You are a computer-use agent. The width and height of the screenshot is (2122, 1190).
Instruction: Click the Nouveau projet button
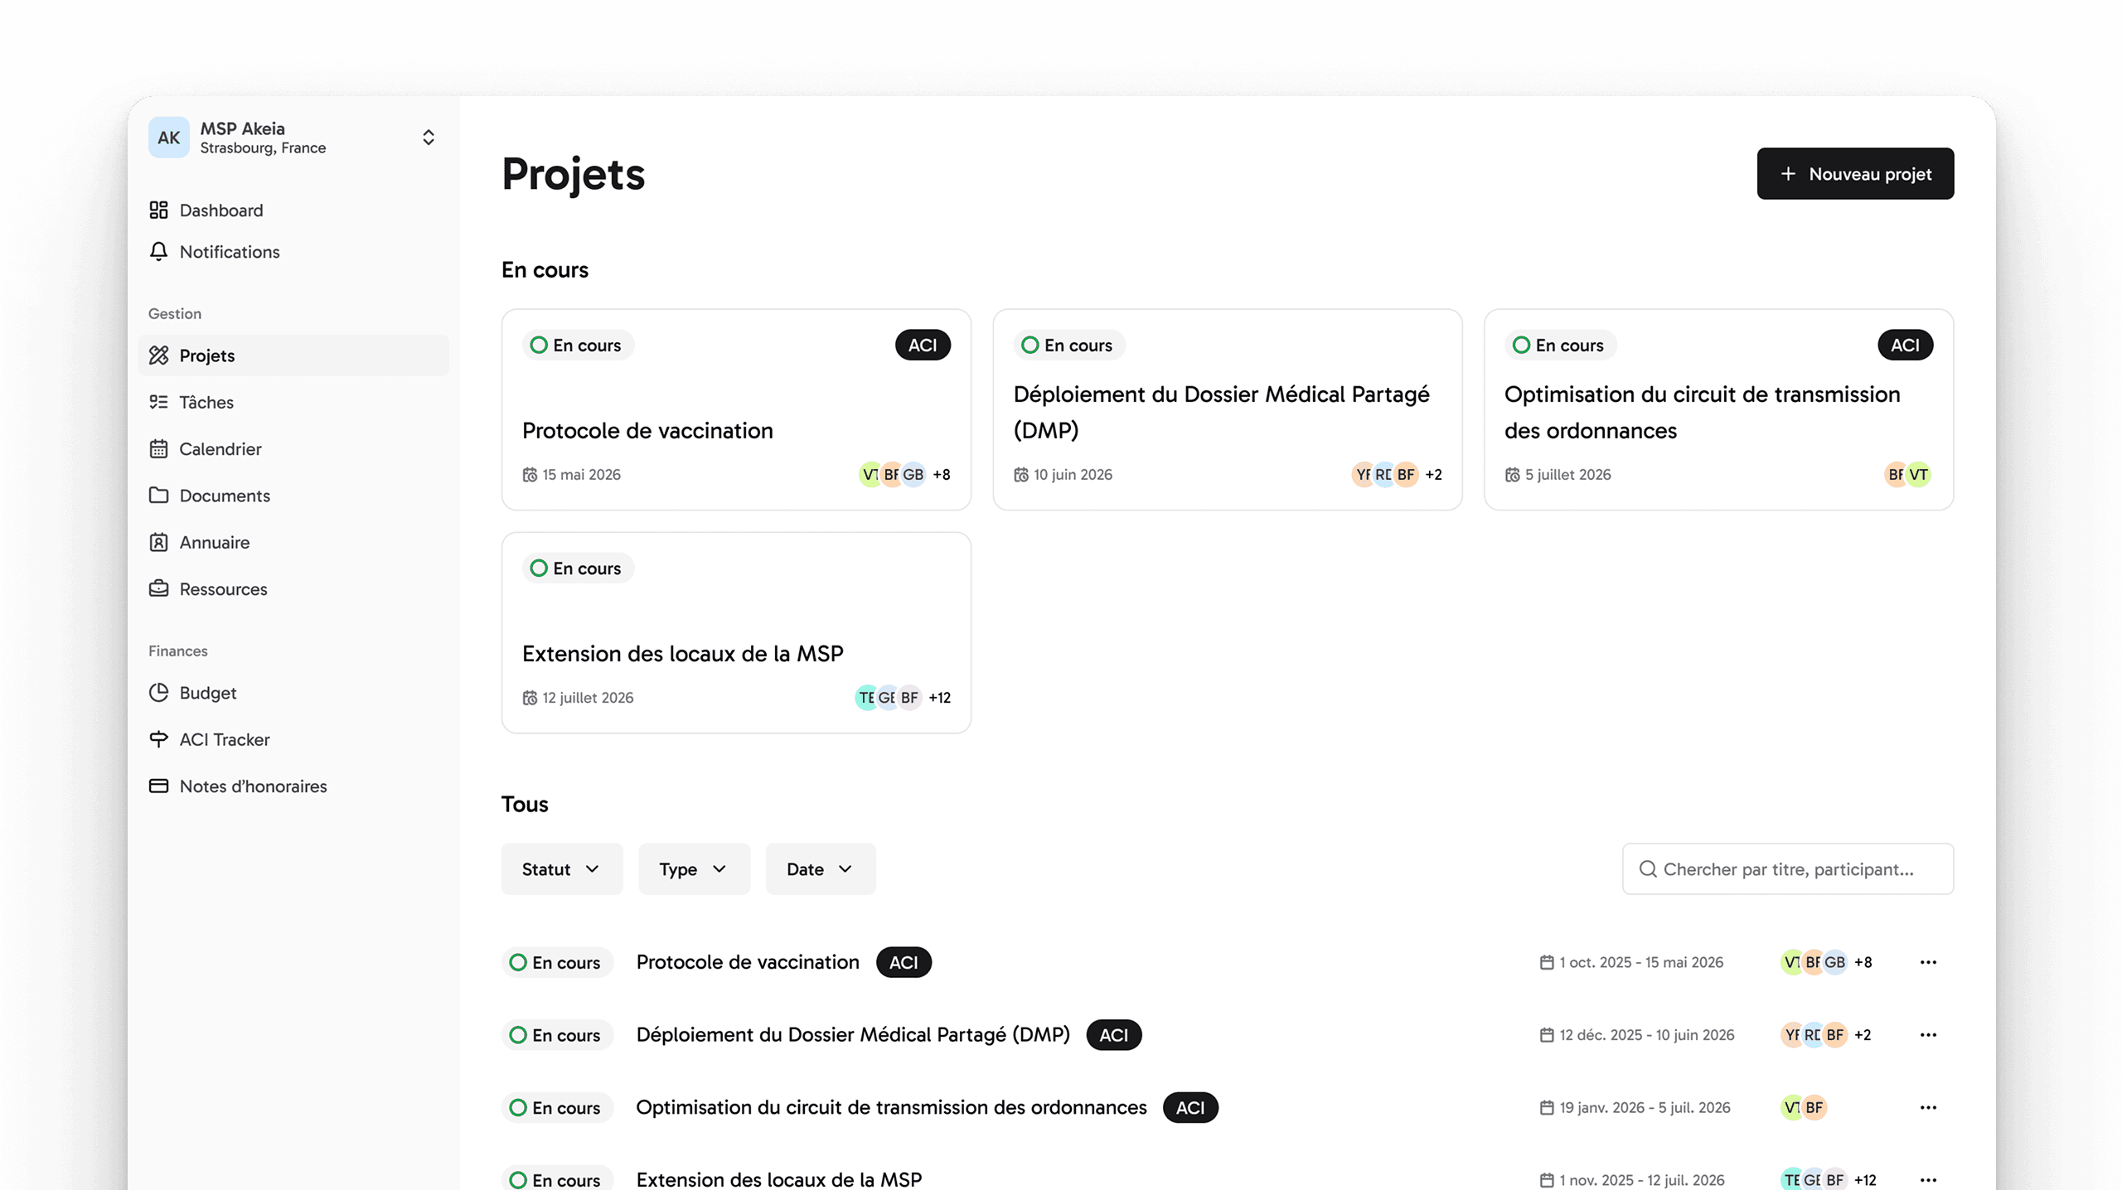tap(1855, 174)
